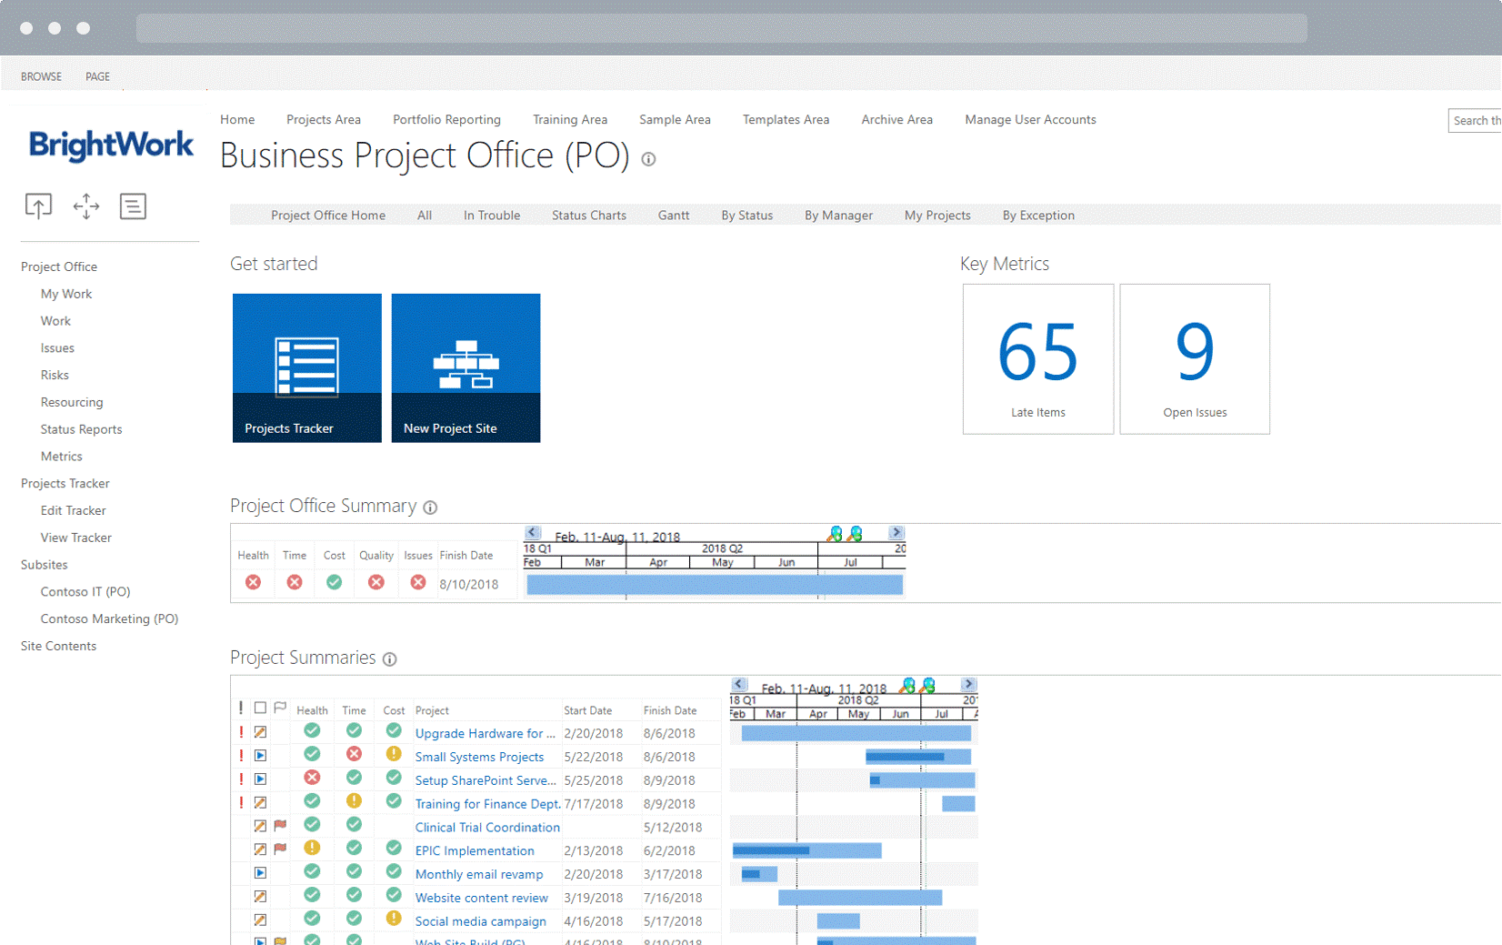Screen dimensions: 1502x945
Task: Open Manage User Accounts in top navigation
Action: 1030,119
